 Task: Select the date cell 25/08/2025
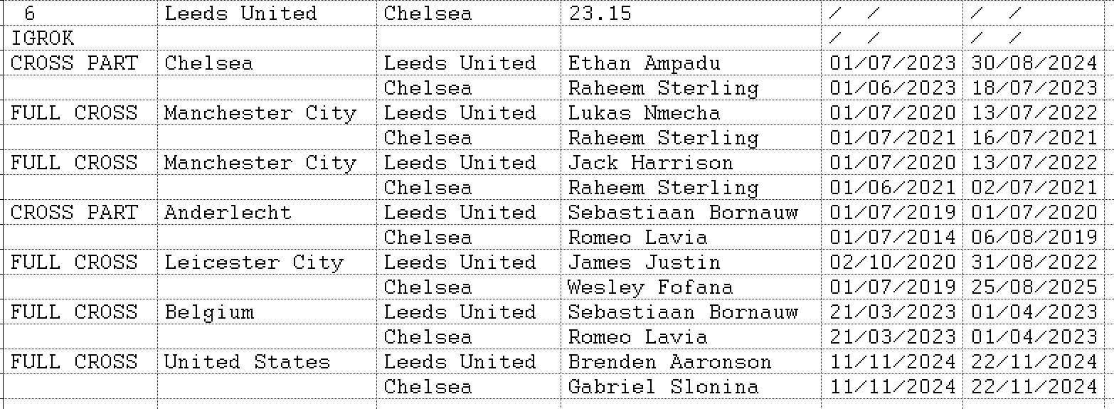click(x=1034, y=287)
